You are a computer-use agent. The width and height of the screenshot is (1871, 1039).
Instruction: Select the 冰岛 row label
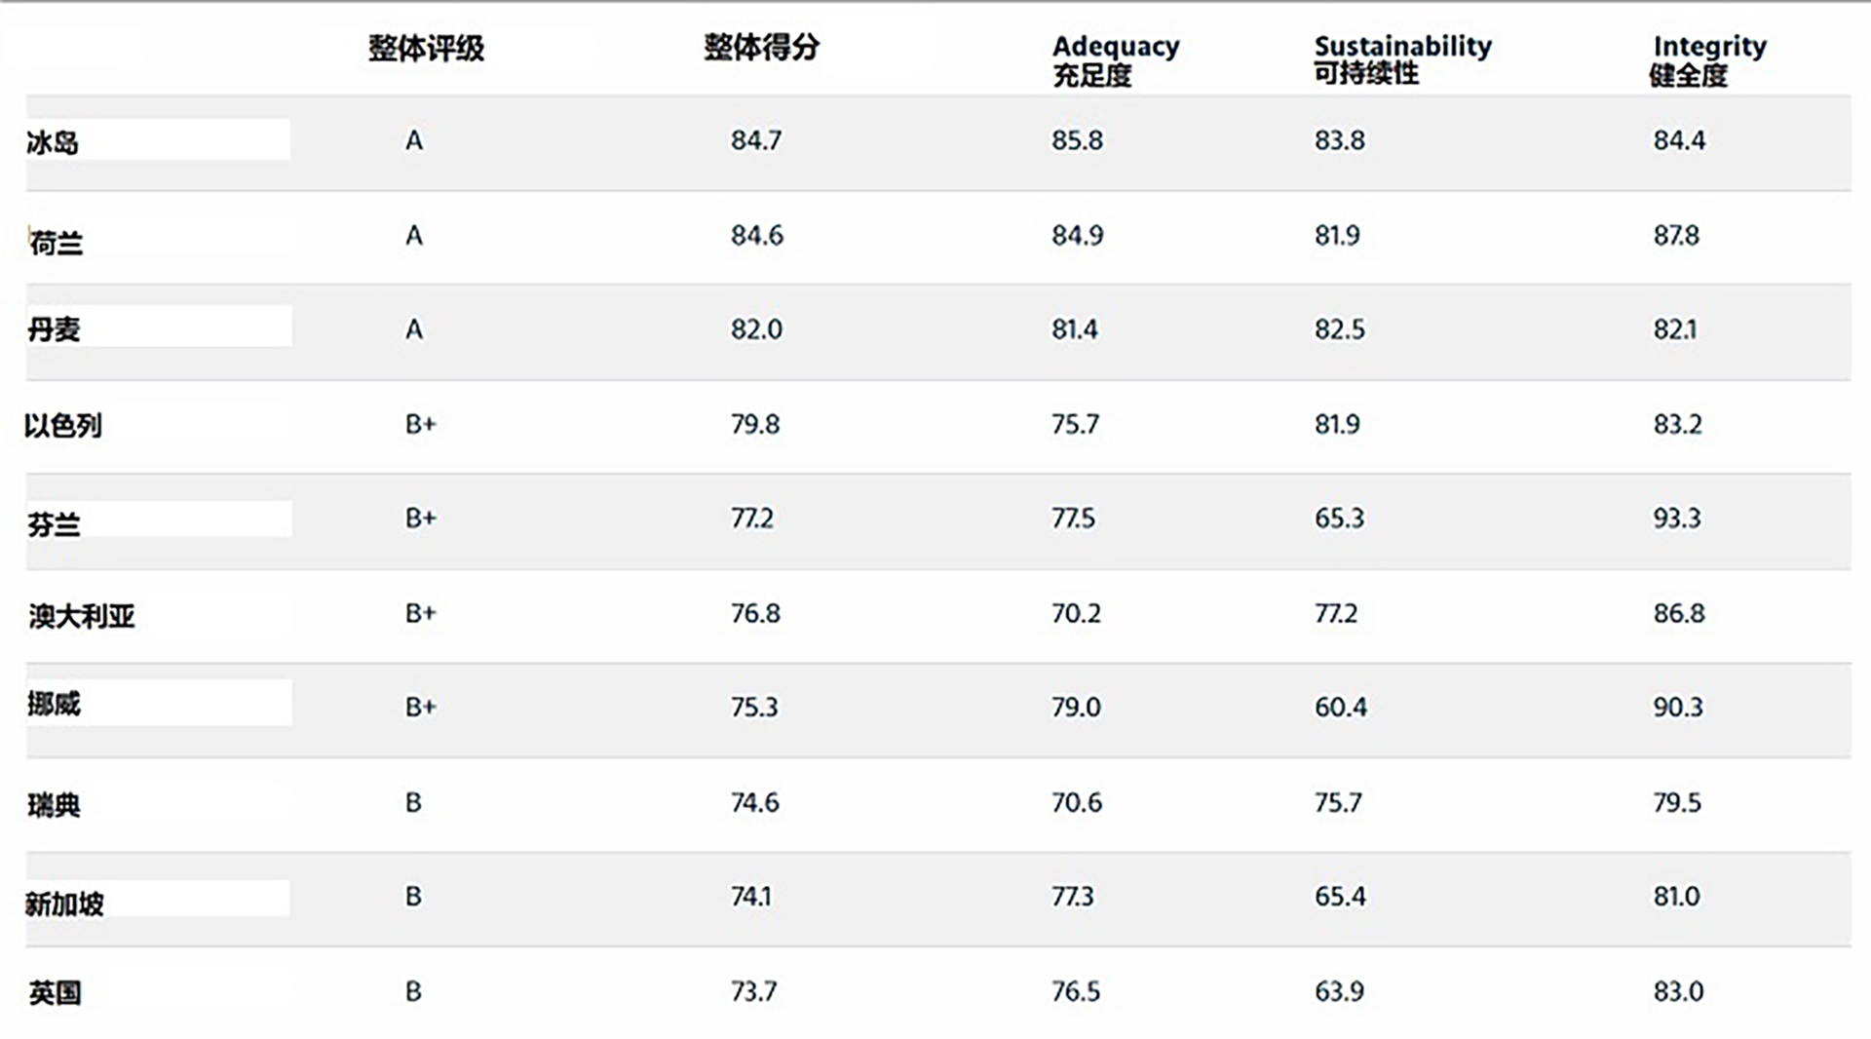click(x=53, y=142)
